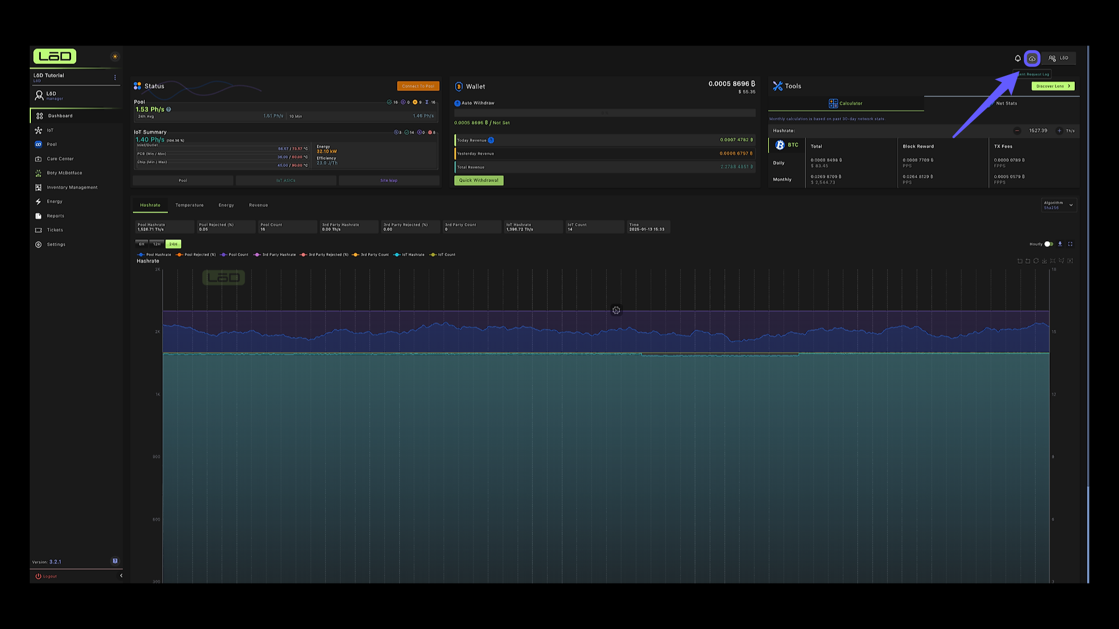This screenshot has height=629, width=1119.
Task: Toggle 3rd Party Rejected (%) legend series
Action: [324, 255]
